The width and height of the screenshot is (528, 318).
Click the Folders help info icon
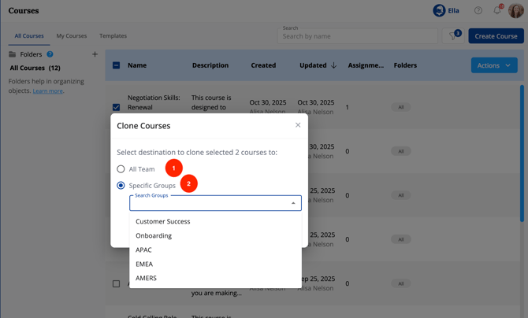click(x=50, y=54)
